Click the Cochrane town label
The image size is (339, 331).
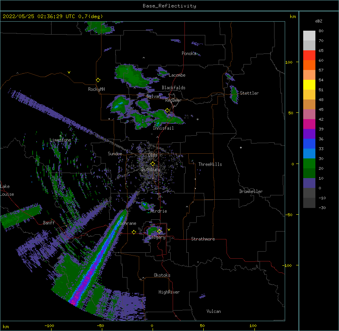127,223
